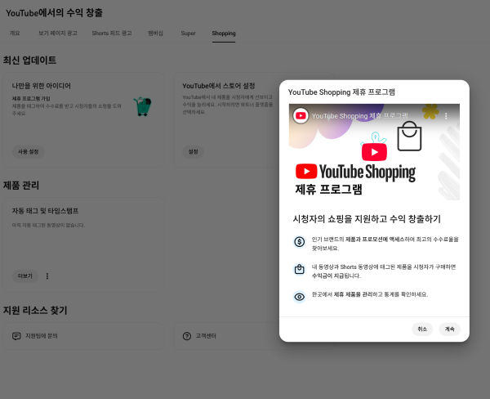The height and width of the screenshot is (399, 490).
Task: Click the green shopping cart illustration
Action: (143, 105)
